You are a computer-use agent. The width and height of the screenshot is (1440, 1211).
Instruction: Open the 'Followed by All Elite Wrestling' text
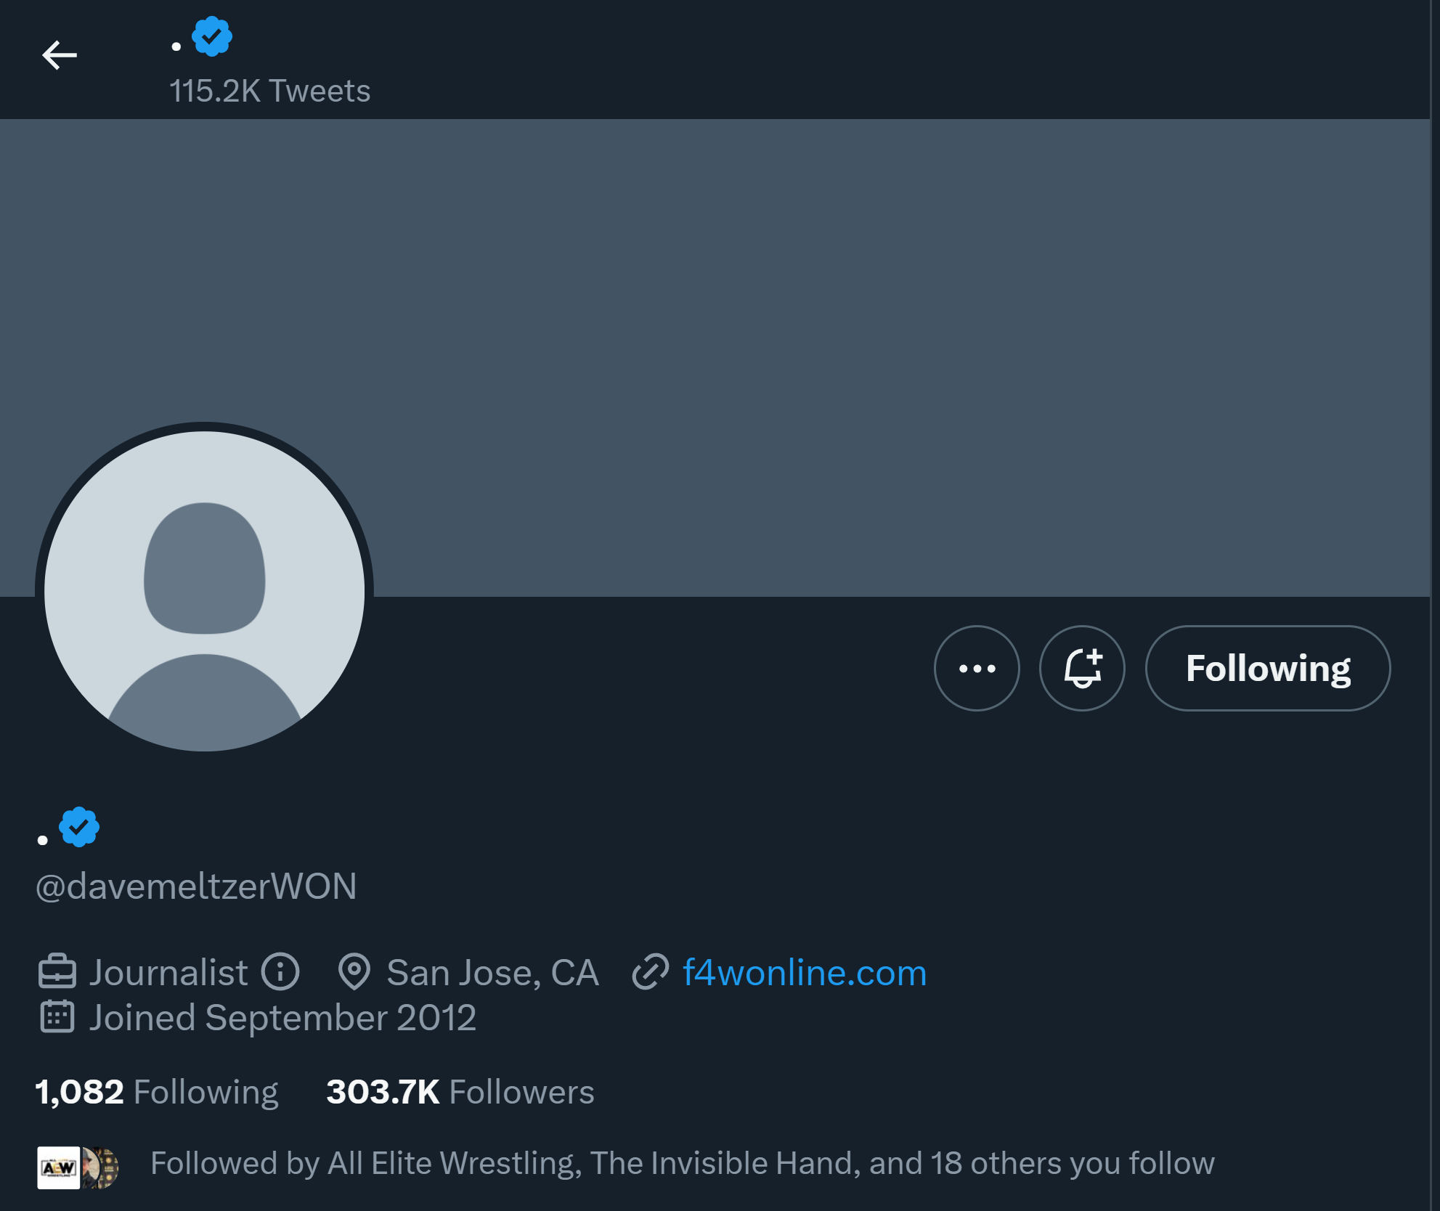pyautogui.click(x=682, y=1163)
